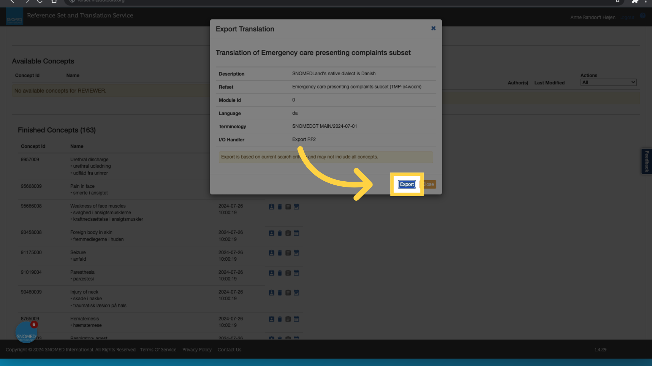Image resolution: width=652 pixels, height=366 pixels.
Task: Click the Hematemesis concept name
Action: 85,319
